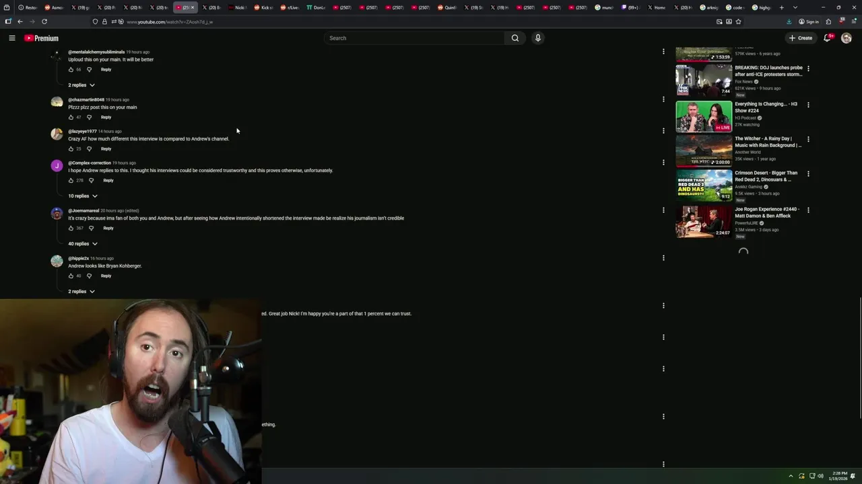Switch to the r/Live browser tab

pyautogui.click(x=290, y=7)
